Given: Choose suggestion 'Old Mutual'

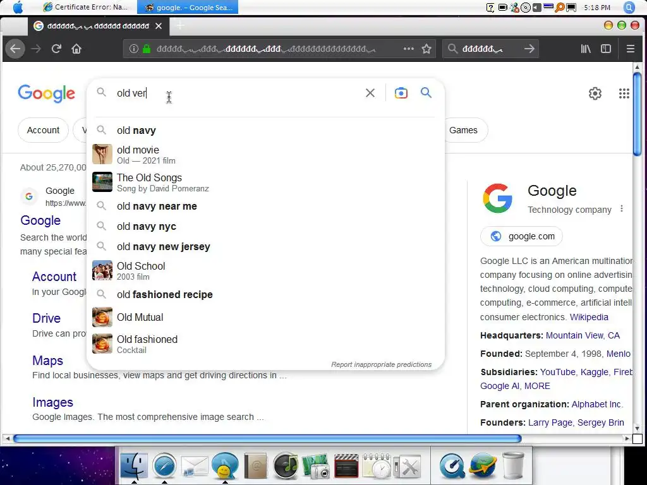Looking at the screenshot, I should 265,317.
